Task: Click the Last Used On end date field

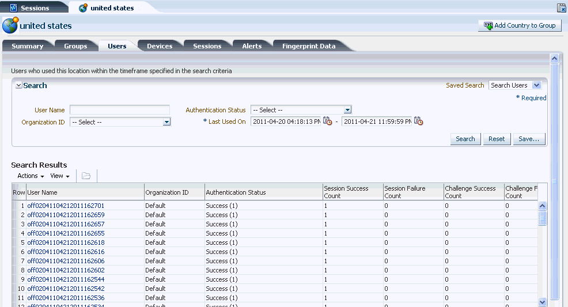Action: point(377,122)
